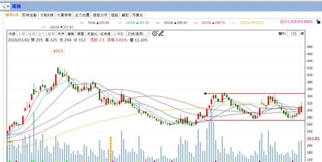Switch to the 月營收 tab

(x=138, y=15)
